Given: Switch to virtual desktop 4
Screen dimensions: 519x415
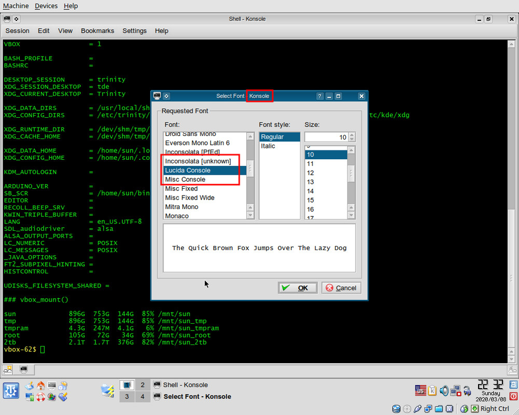Looking at the screenshot, I should 143,396.
